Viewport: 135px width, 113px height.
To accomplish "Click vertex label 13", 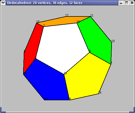I will tap(65, 73).
